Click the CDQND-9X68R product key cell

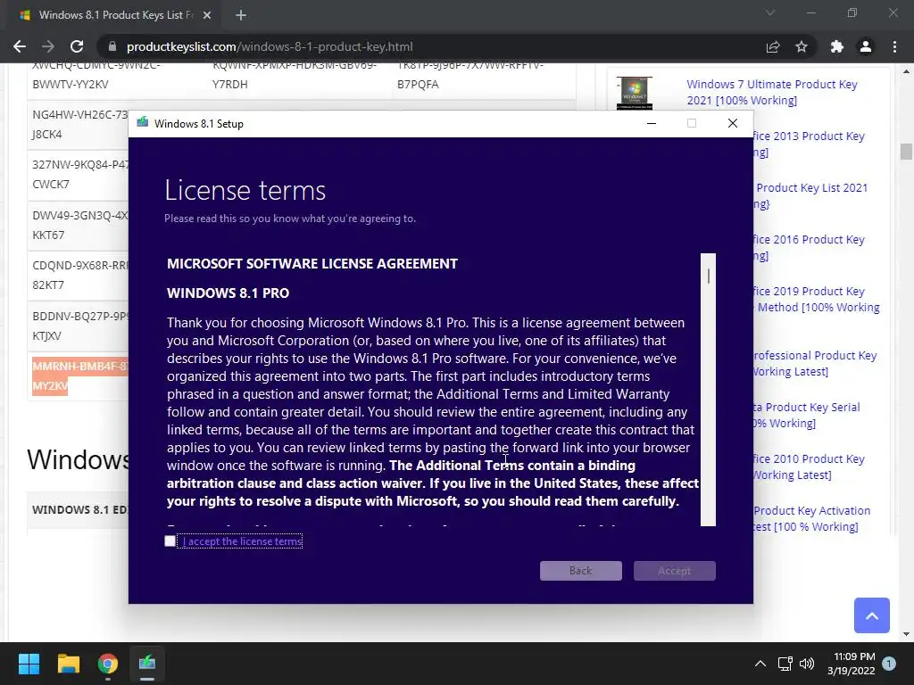(80, 275)
